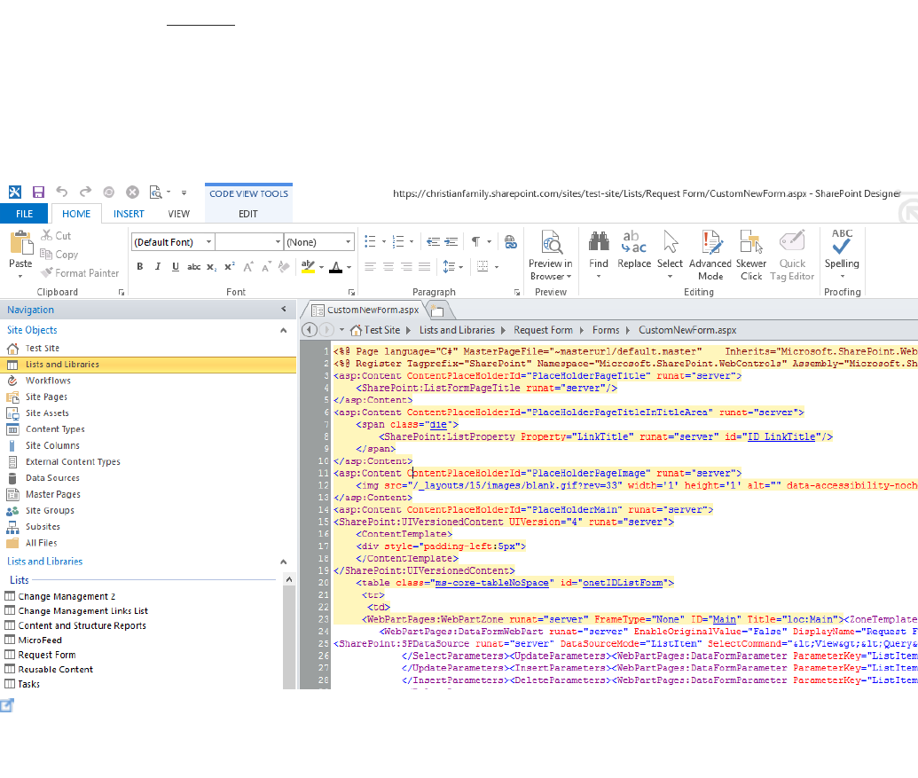Insert a bulleted list
The image size is (918, 778).
pyautogui.click(x=370, y=241)
